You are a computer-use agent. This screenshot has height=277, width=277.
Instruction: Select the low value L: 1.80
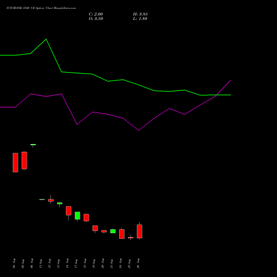[x=140, y=19]
